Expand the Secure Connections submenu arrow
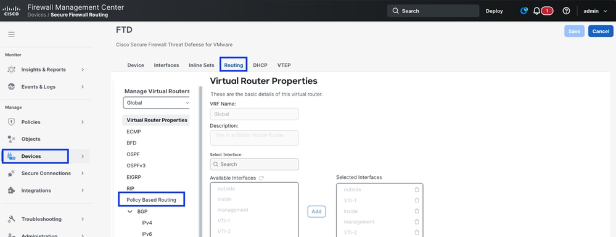 tap(83, 173)
